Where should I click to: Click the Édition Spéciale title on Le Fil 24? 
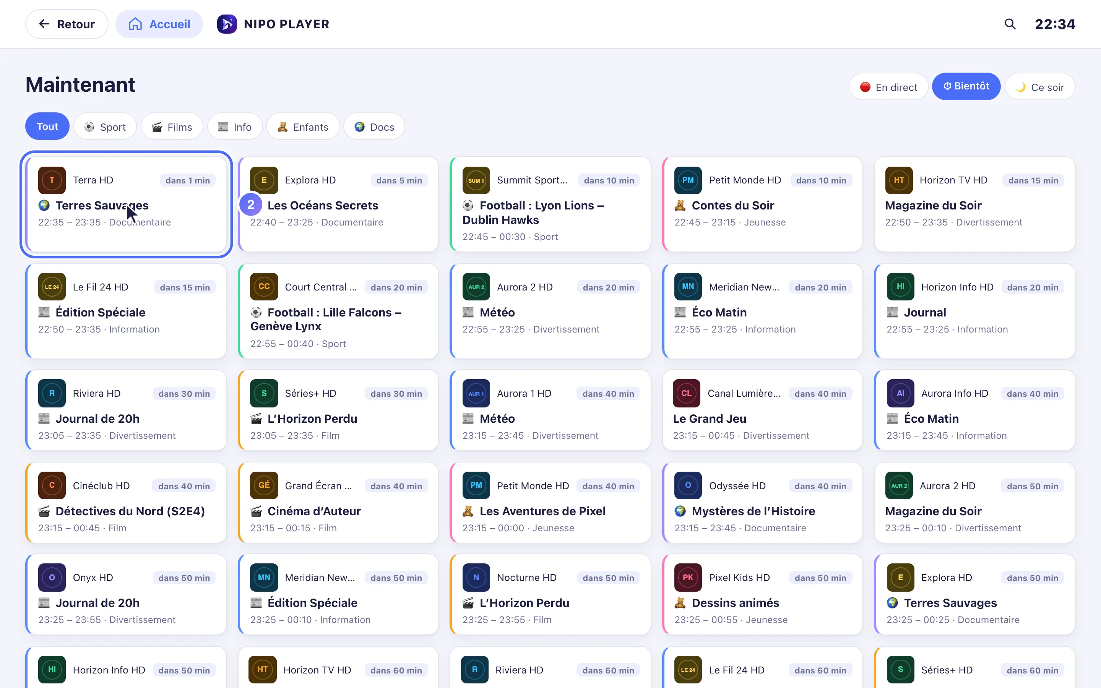[x=100, y=312]
